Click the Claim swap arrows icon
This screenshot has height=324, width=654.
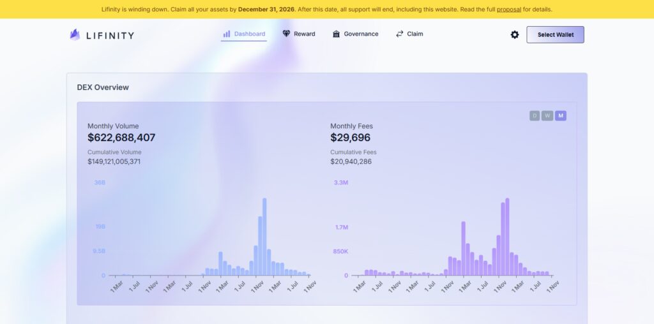400,34
